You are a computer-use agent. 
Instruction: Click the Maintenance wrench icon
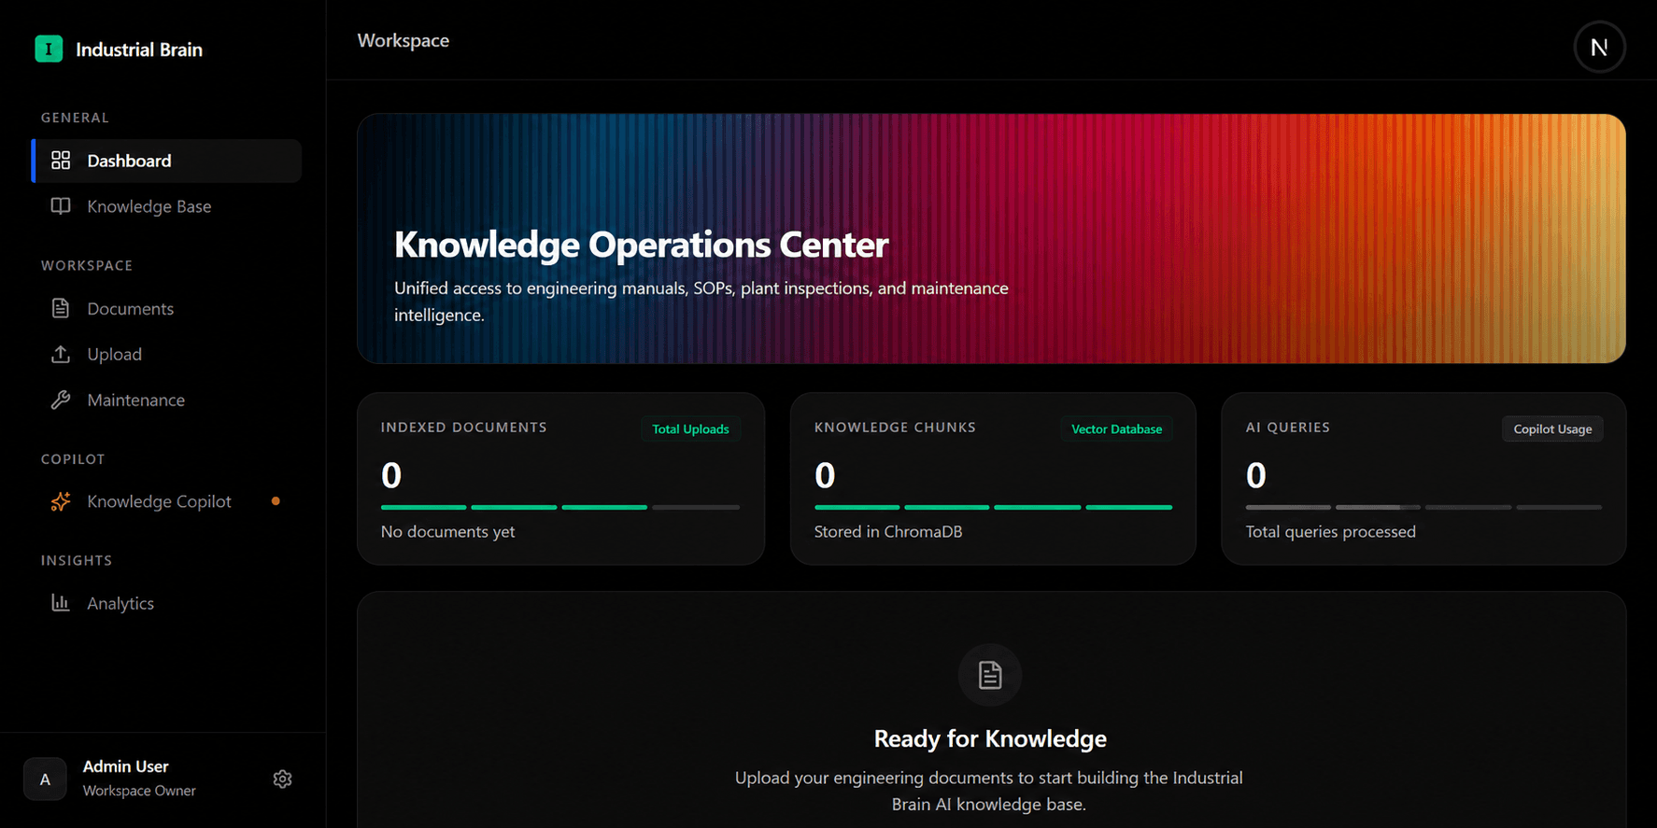point(61,400)
